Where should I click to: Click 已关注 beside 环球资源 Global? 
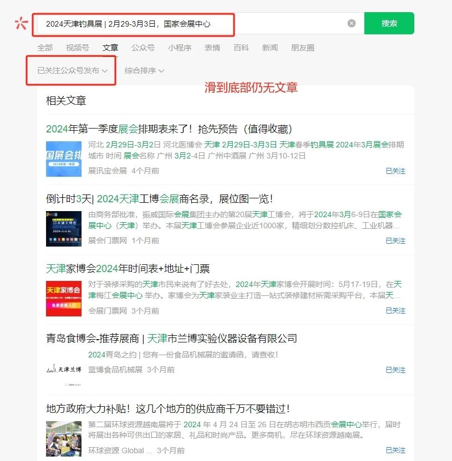(395, 450)
